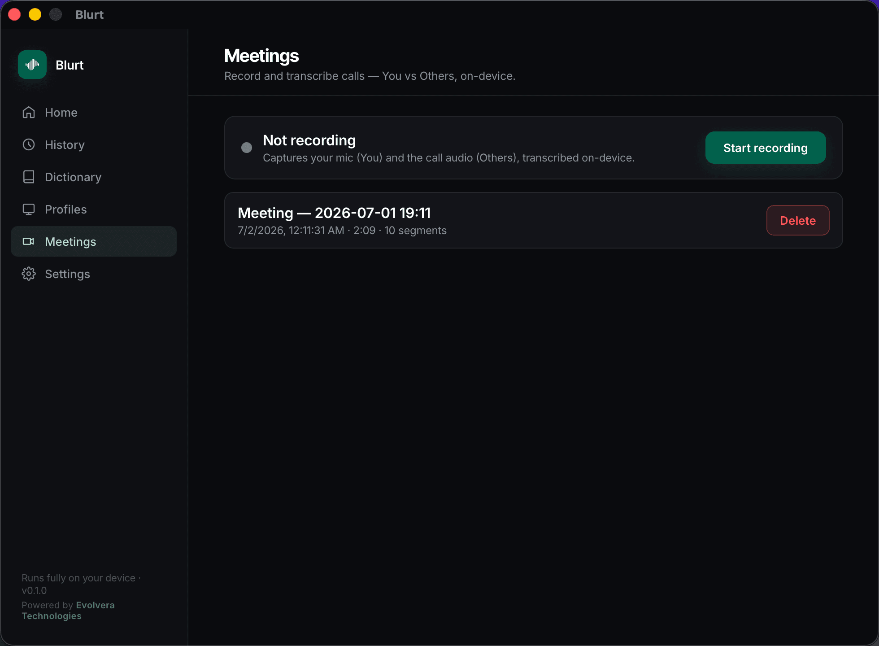
Task: Click the Captures your mic description
Action: click(448, 158)
